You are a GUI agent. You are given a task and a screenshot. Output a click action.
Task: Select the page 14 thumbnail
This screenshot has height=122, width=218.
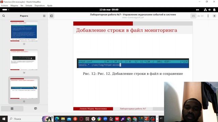pos(24,60)
